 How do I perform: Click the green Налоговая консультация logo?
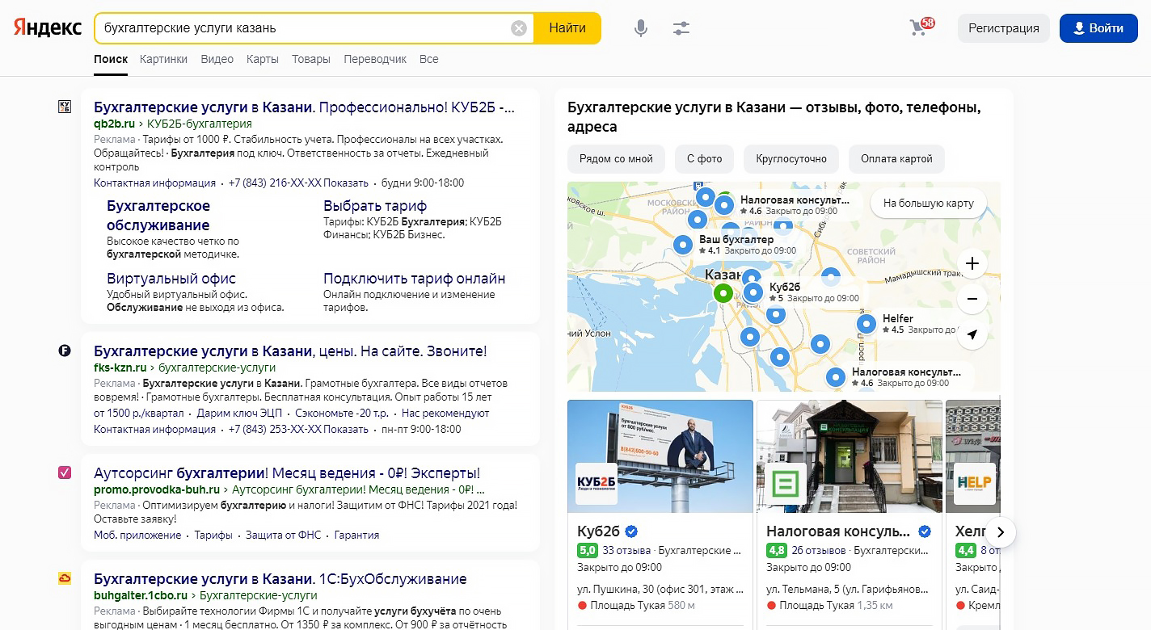(x=785, y=484)
